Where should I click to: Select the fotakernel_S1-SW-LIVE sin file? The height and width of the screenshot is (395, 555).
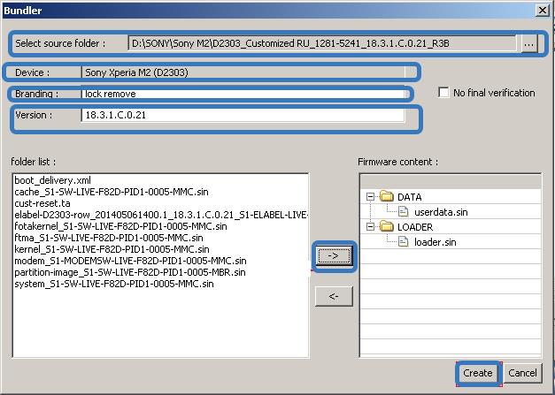[120, 226]
